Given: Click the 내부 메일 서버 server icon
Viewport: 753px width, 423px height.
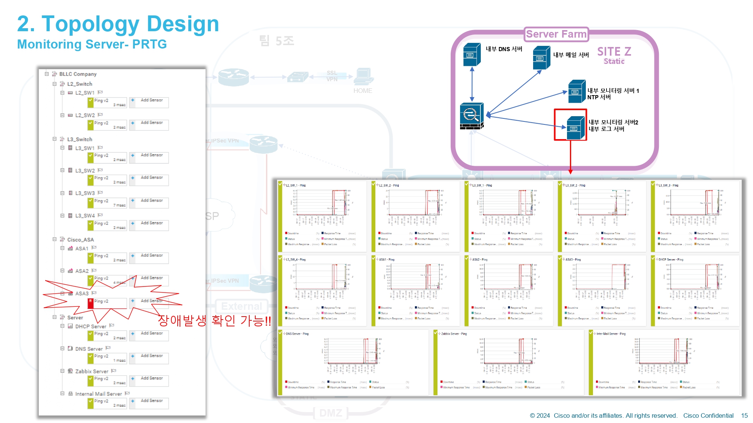Looking at the screenshot, I should [x=541, y=58].
